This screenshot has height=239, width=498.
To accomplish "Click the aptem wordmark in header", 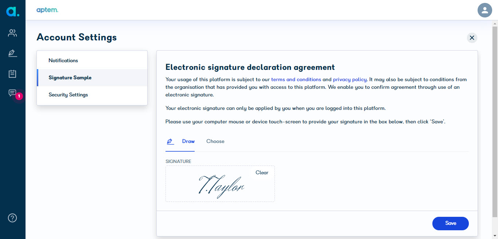I will click(47, 10).
